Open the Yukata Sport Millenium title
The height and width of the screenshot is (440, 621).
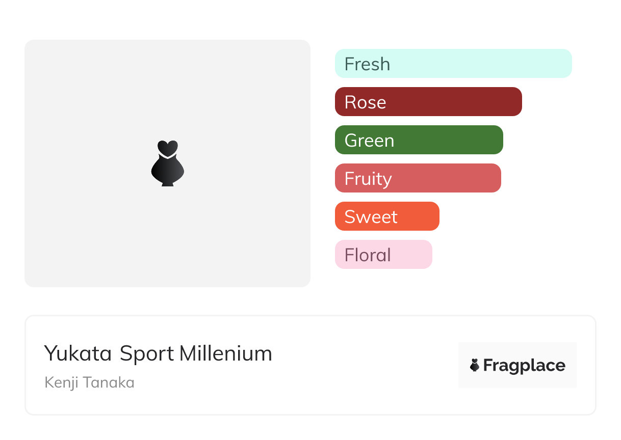pos(158,353)
